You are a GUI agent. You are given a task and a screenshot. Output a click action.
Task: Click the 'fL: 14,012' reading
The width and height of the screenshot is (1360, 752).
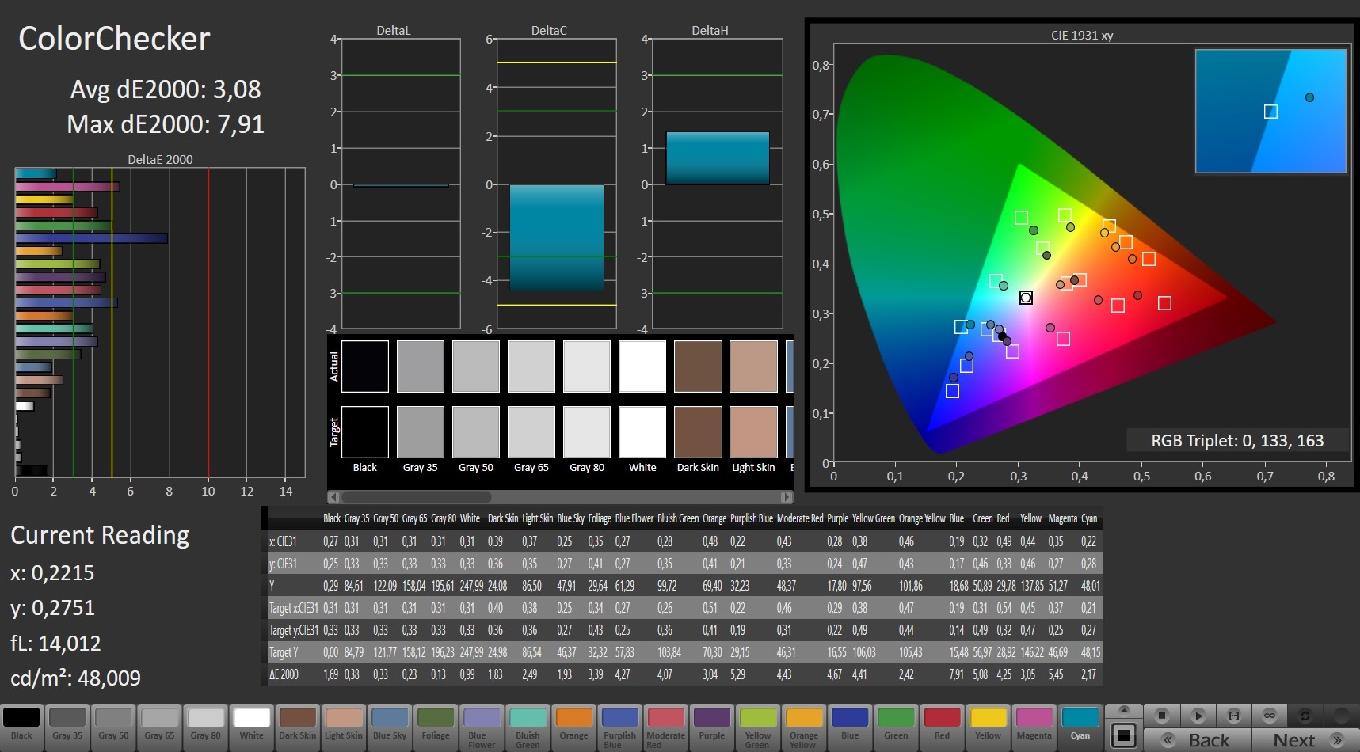pyautogui.click(x=55, y=644)
